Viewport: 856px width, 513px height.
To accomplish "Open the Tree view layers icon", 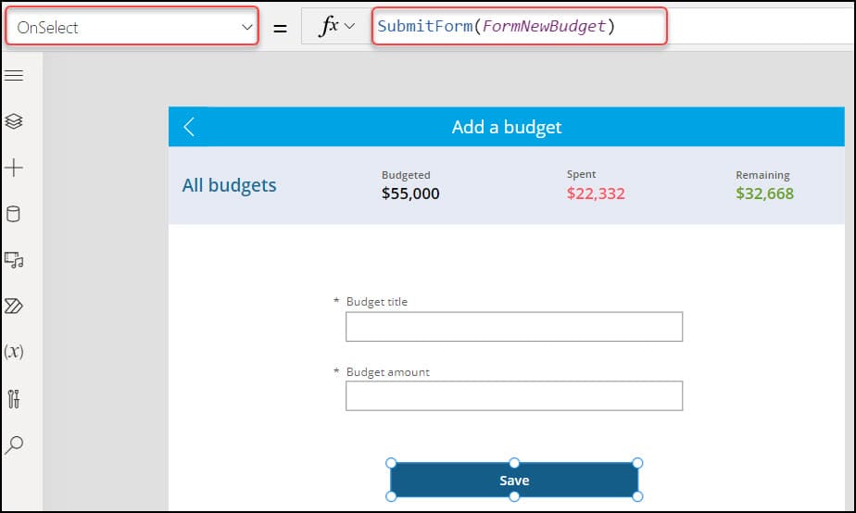I will click(x=14, y=121).
